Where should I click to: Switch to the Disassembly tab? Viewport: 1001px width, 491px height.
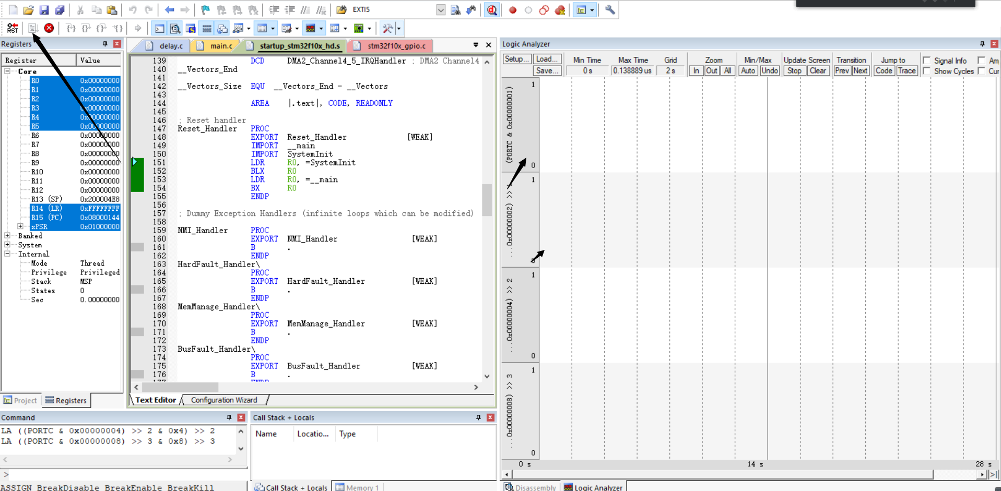[x=531, y=487]
